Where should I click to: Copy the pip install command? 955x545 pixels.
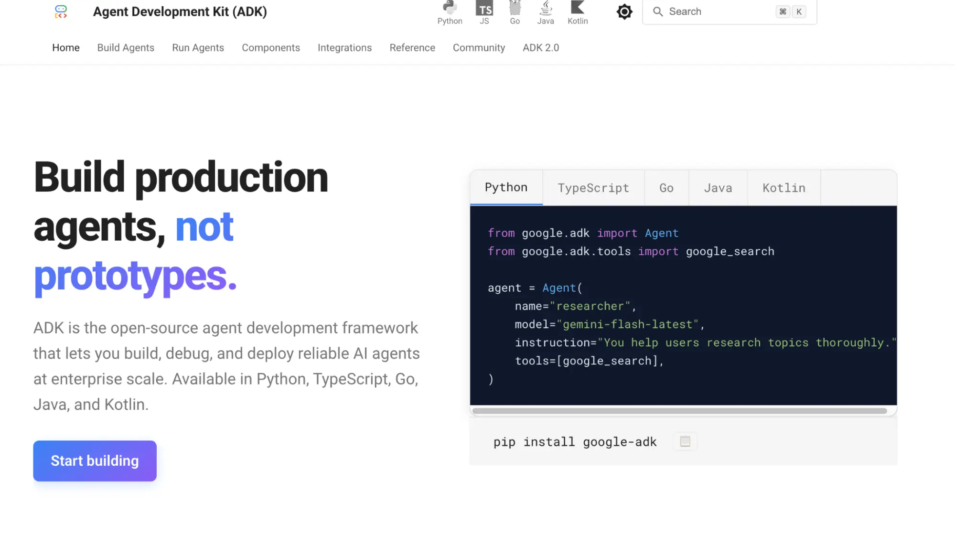pos(685,441)
